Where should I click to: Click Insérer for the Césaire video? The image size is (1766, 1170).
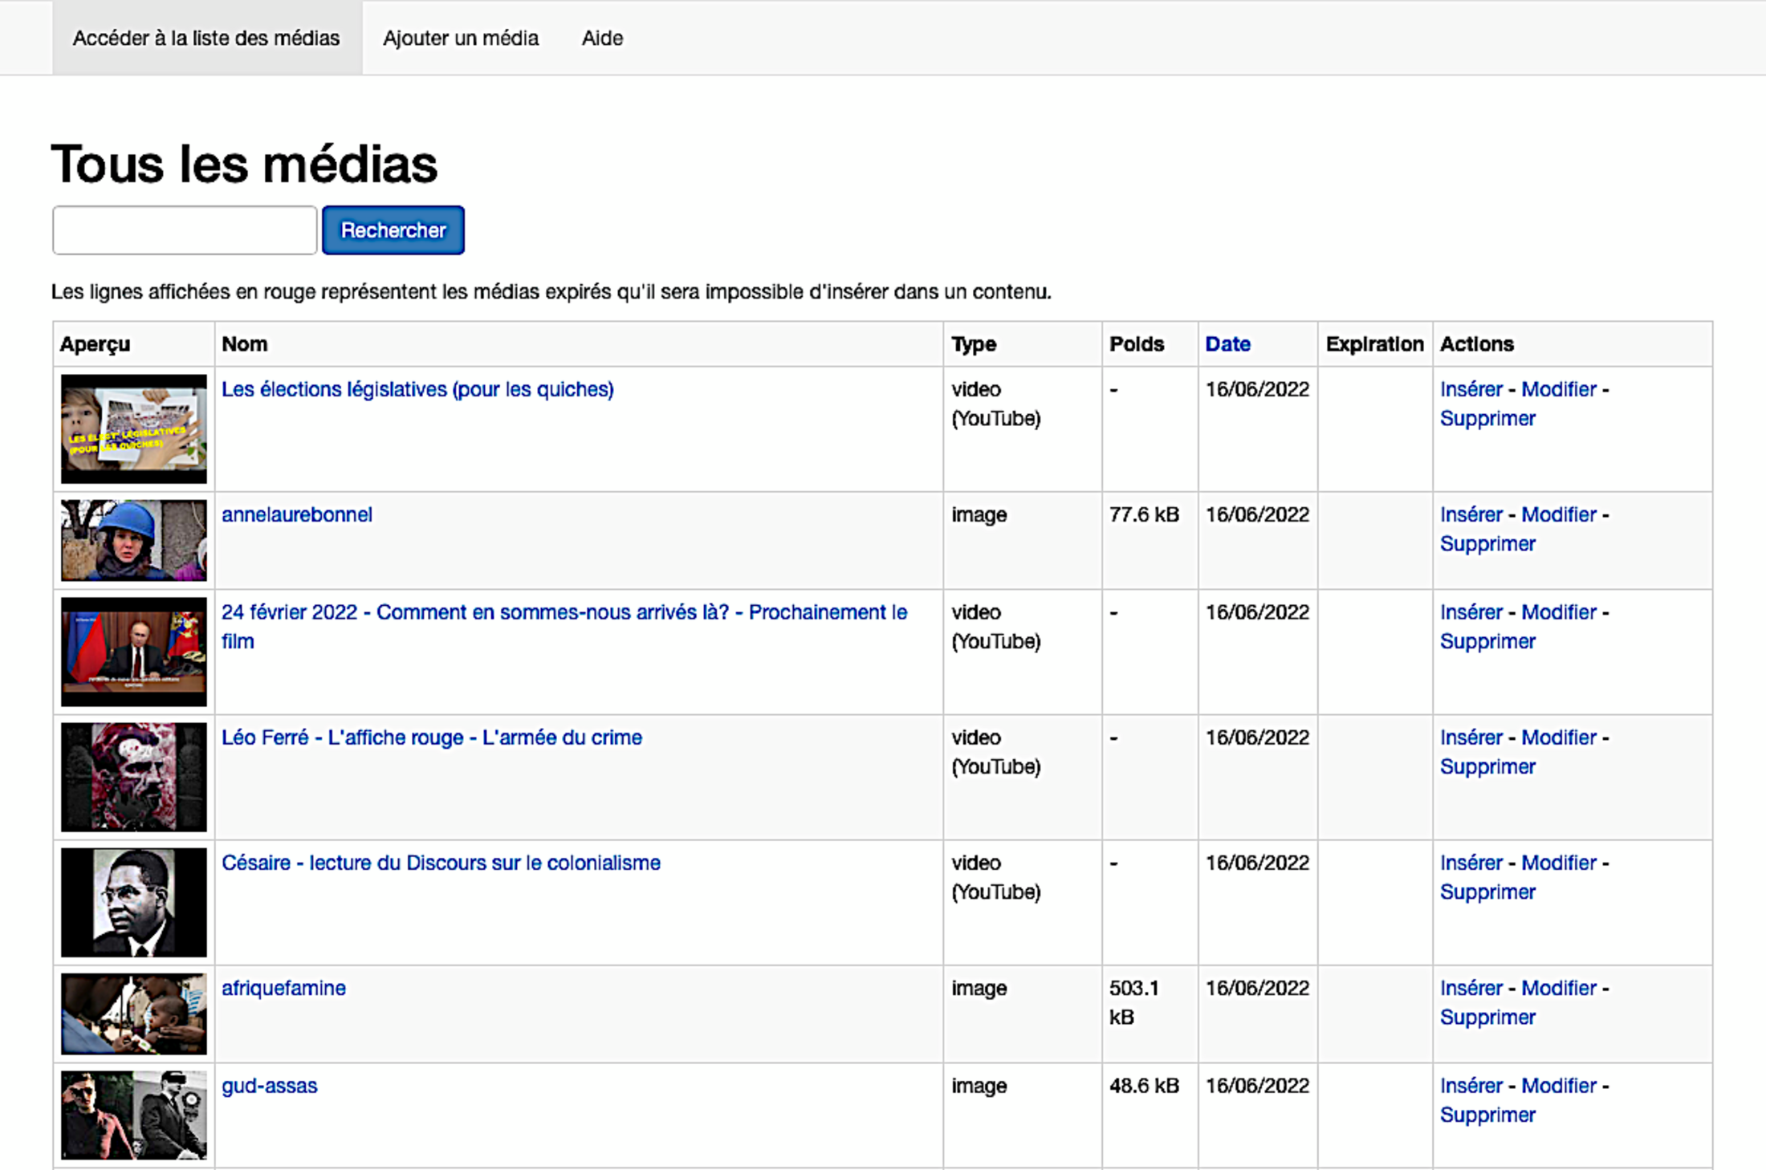point(1471,863)
